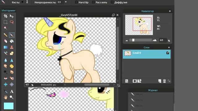Select the Paint Bucket tool
Viewport: 198px width, 111px height.
click(x=12, y=41)
